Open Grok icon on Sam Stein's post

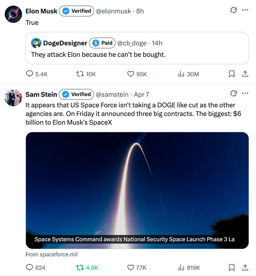pos(233,94)
